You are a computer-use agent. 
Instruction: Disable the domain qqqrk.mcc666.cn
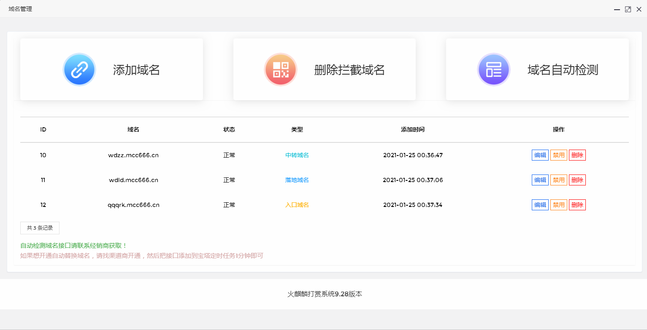coord(558,204)
